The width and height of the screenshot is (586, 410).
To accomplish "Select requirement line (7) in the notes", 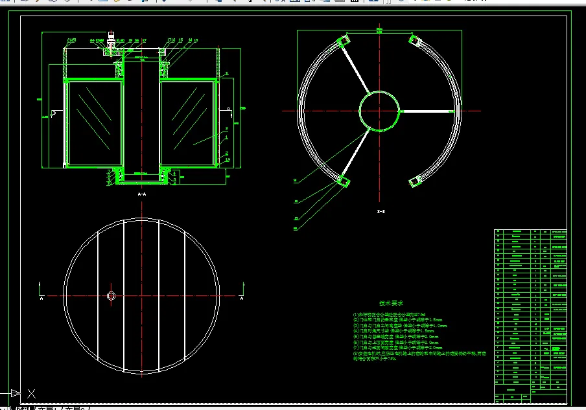I will pos(397,348).
